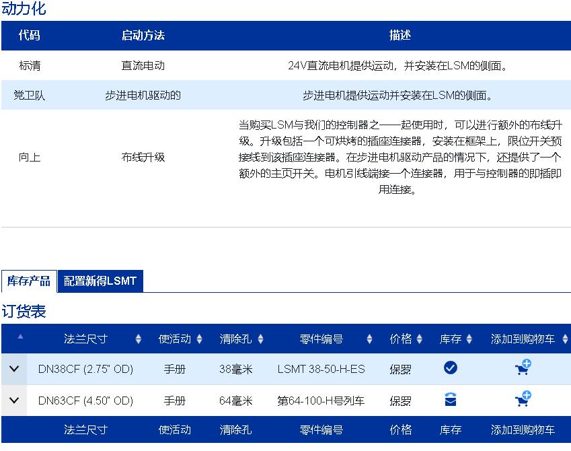
Task: Click the ascending sort arrow in first column
Action: click(x=20, y=337)
